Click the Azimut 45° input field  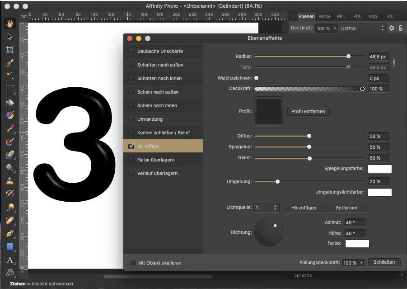click(355, 223)
